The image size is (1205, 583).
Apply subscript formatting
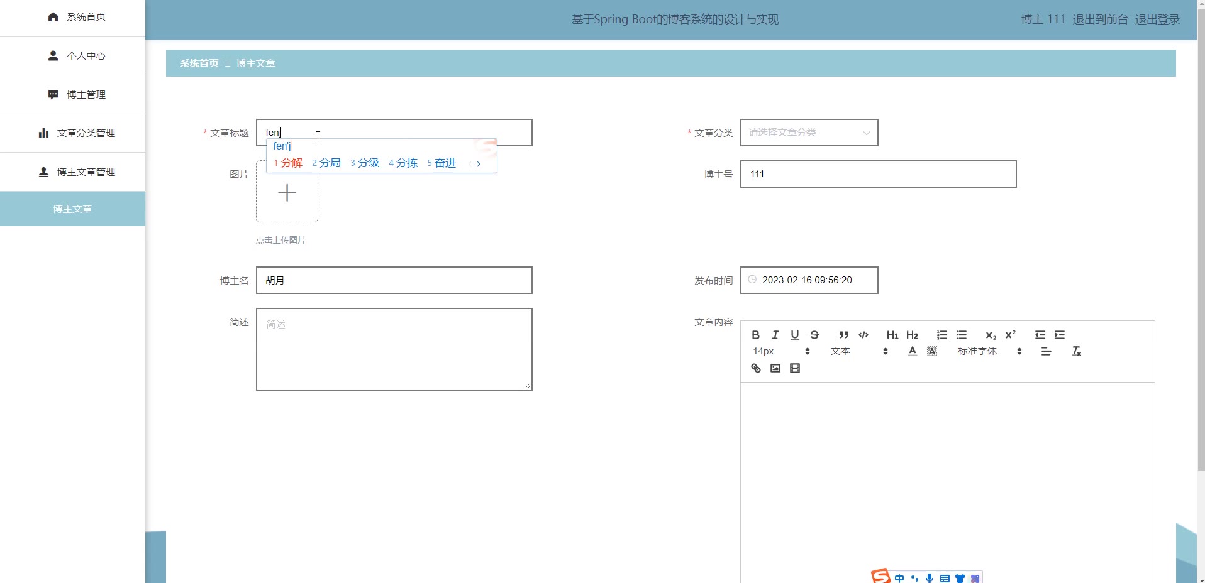pyautogui.click(x=991, y=335)
